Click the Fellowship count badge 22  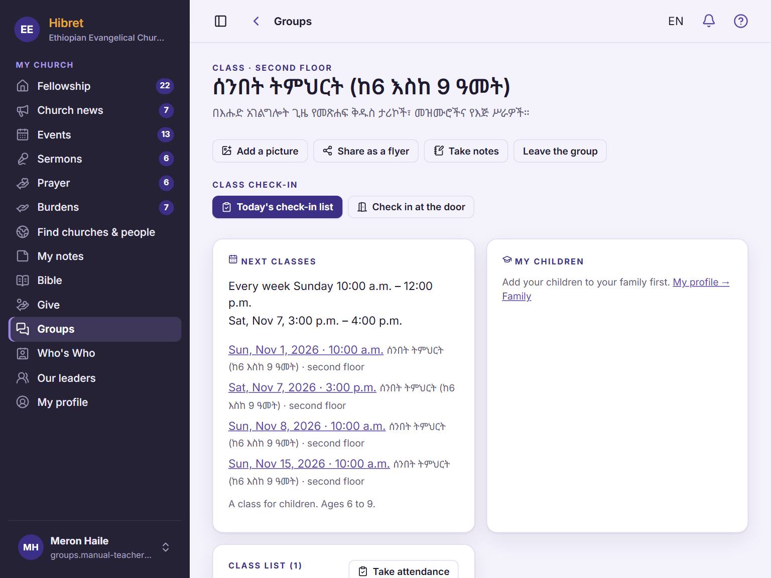point(165,86)
